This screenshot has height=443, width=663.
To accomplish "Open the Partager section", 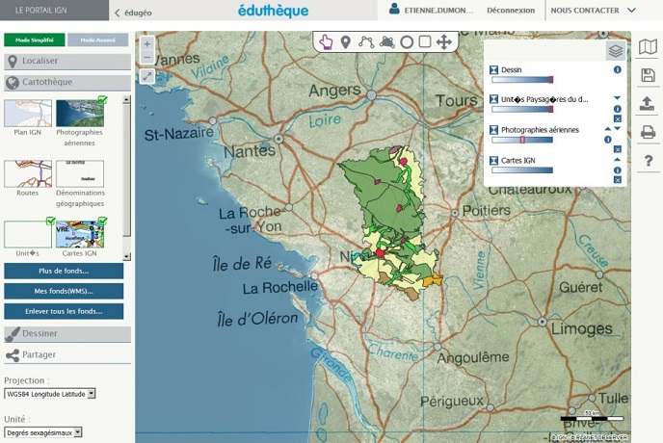I will (x=67, y=355).
